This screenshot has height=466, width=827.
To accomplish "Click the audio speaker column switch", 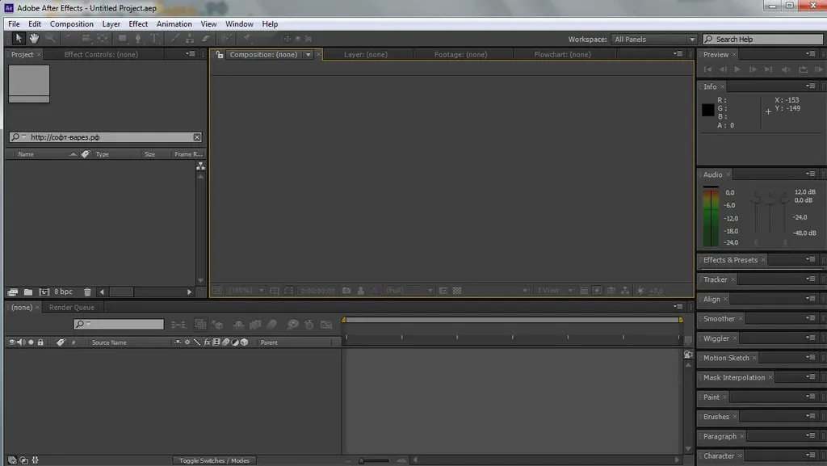I will [x=21, y=342].
